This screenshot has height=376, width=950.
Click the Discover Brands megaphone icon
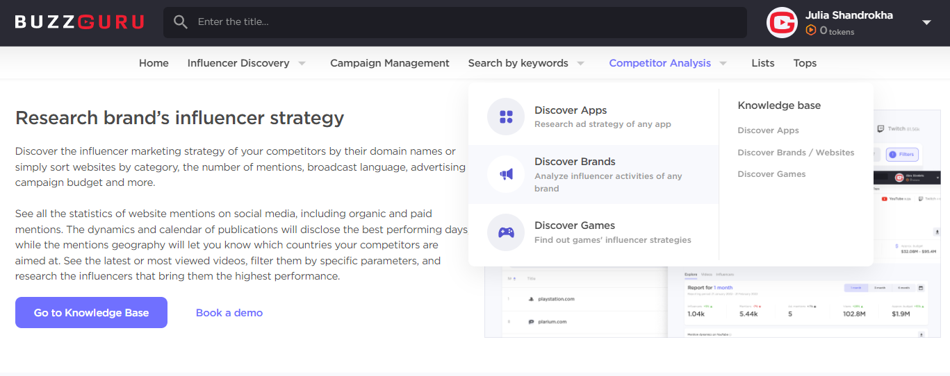tap(506, 174)
